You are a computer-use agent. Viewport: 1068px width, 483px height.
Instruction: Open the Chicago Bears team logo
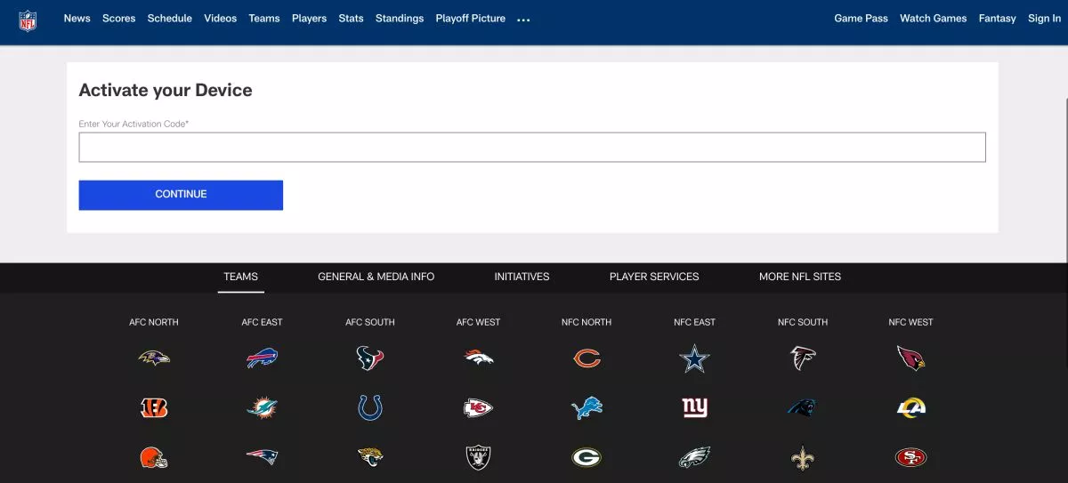(587, 358)
